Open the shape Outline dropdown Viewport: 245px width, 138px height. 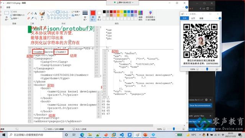76,12
